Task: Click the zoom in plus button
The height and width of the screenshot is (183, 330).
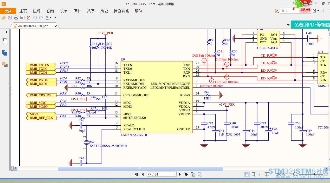Action: [x=326, y=174]
